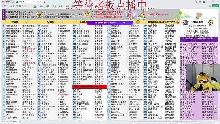220x124 pixels.
Task: Select cell 8号出口
Action: (9, 56)
